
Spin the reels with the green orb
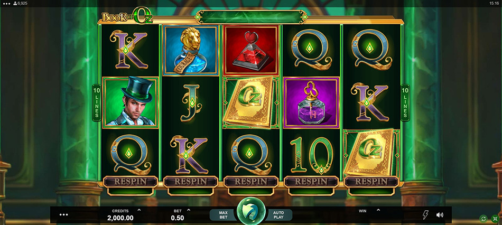251,211
